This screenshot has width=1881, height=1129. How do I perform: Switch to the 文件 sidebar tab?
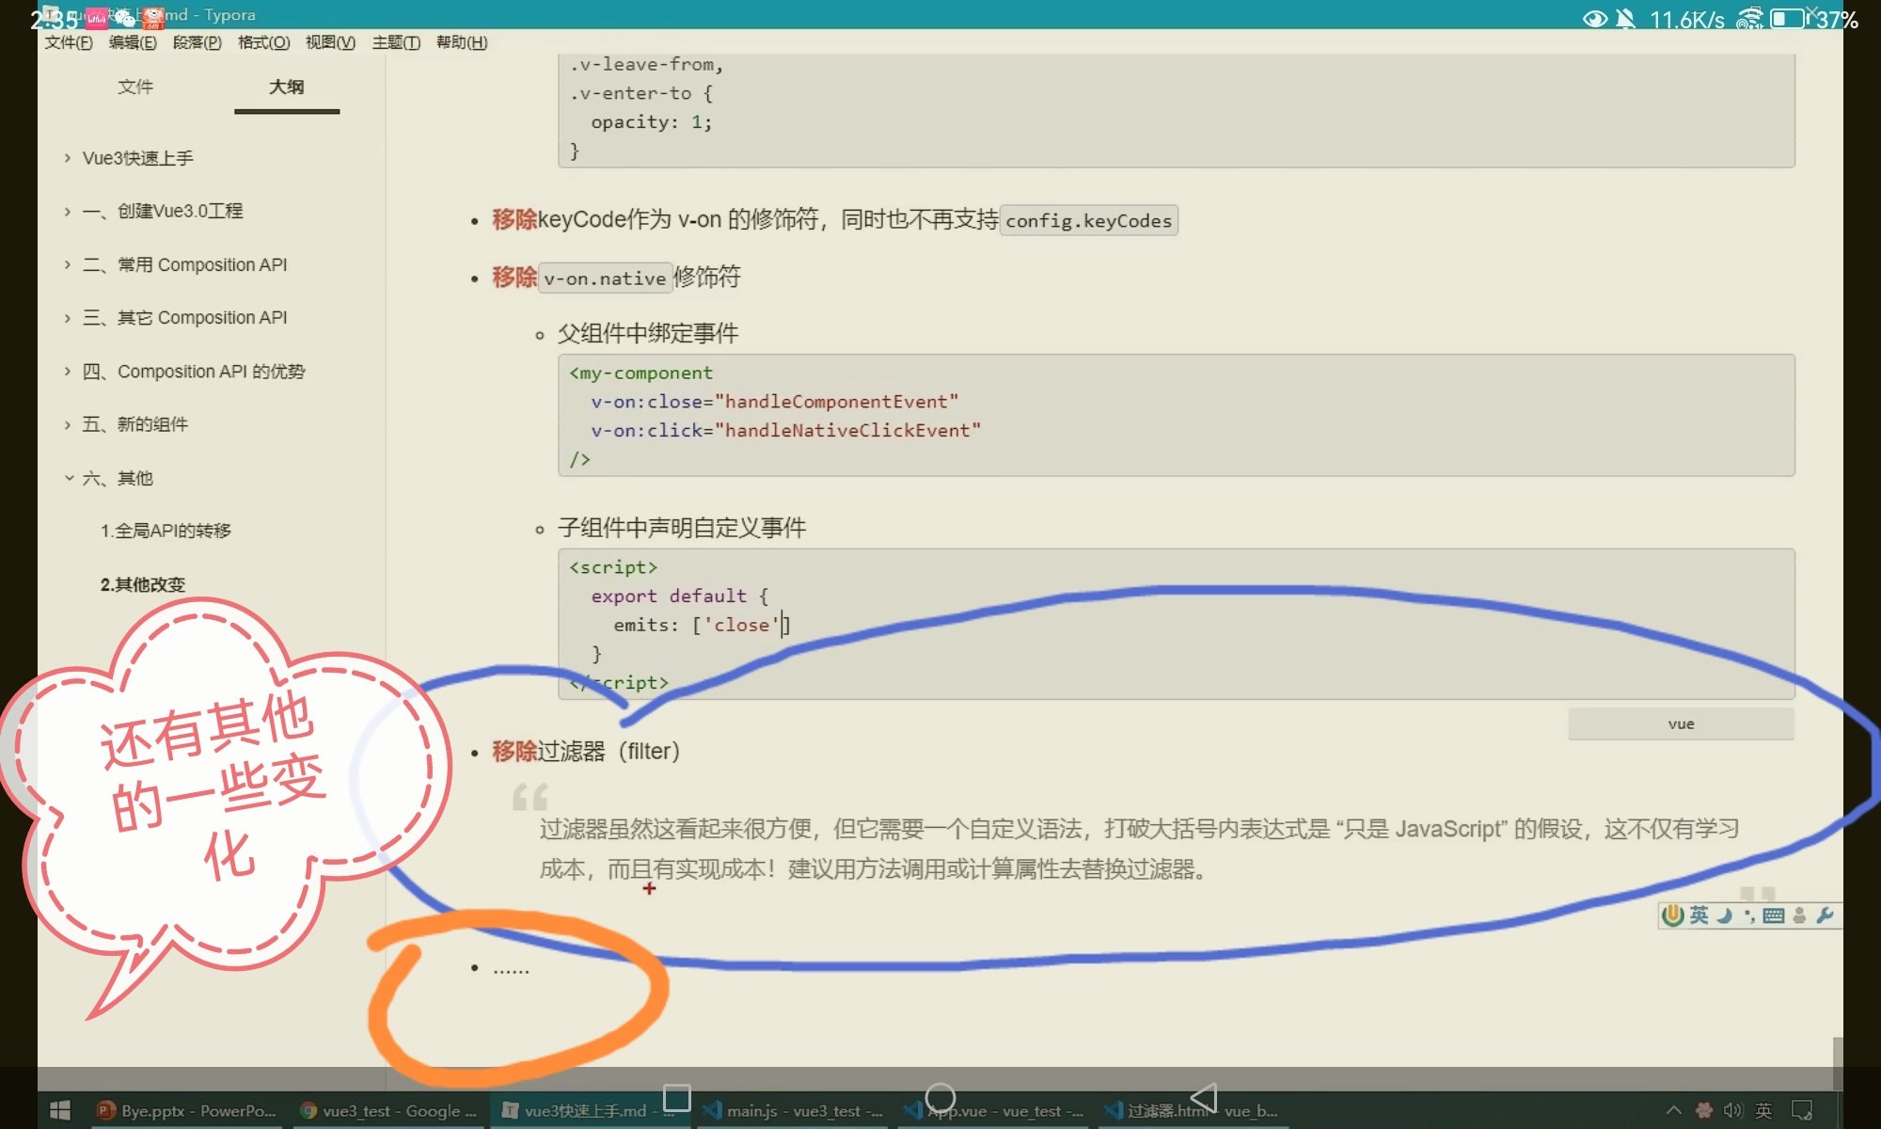point(135,87)
